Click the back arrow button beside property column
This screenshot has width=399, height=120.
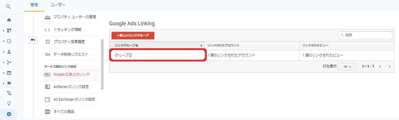pyautogui.click(x=33, y=40)
